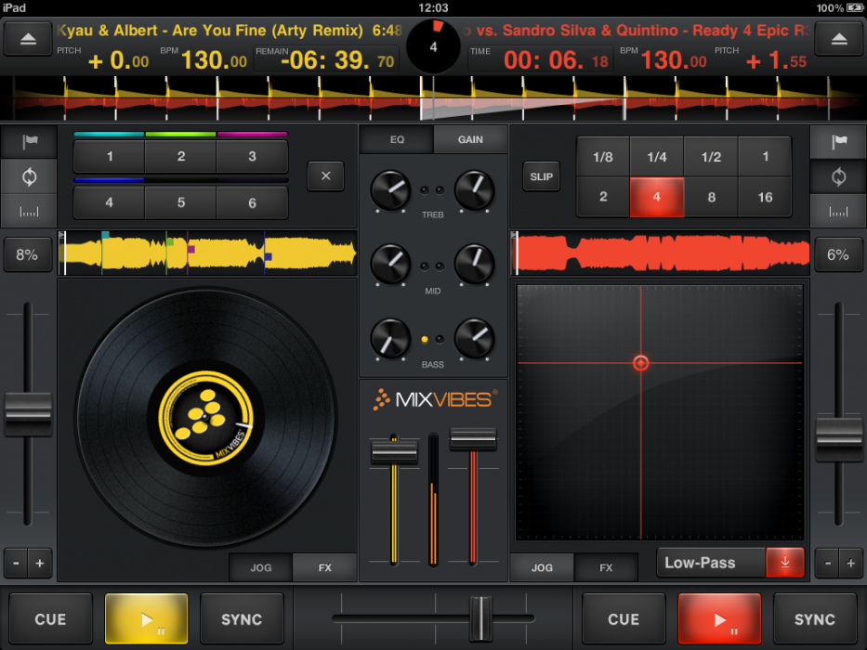Open right deck hot cue flag panel
867x650 pixels.
point(838,141)
